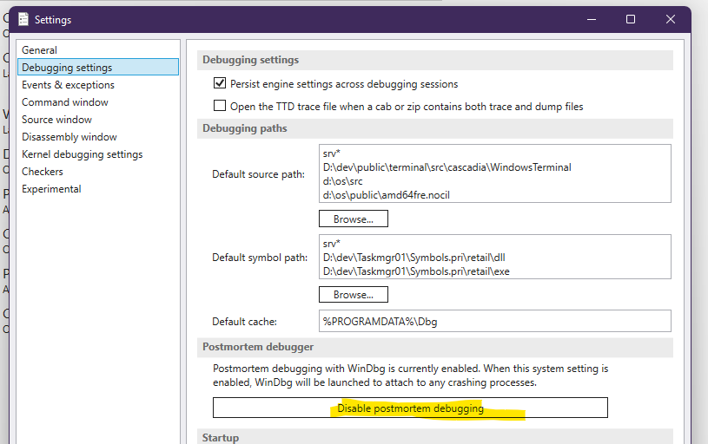Click the d:\os\public\amd64fre.nocil path line

(x=386, y=195)
